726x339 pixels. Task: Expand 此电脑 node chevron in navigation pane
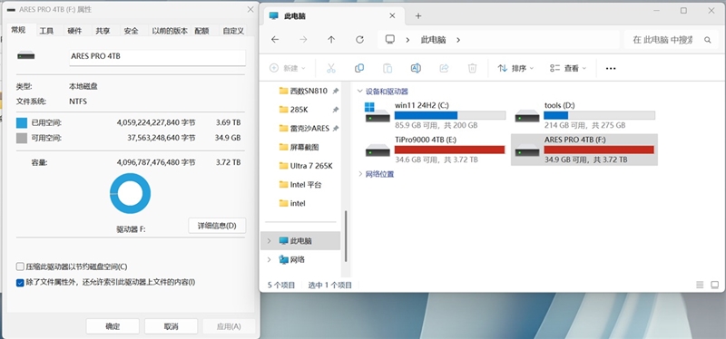(x=269, y=241)
